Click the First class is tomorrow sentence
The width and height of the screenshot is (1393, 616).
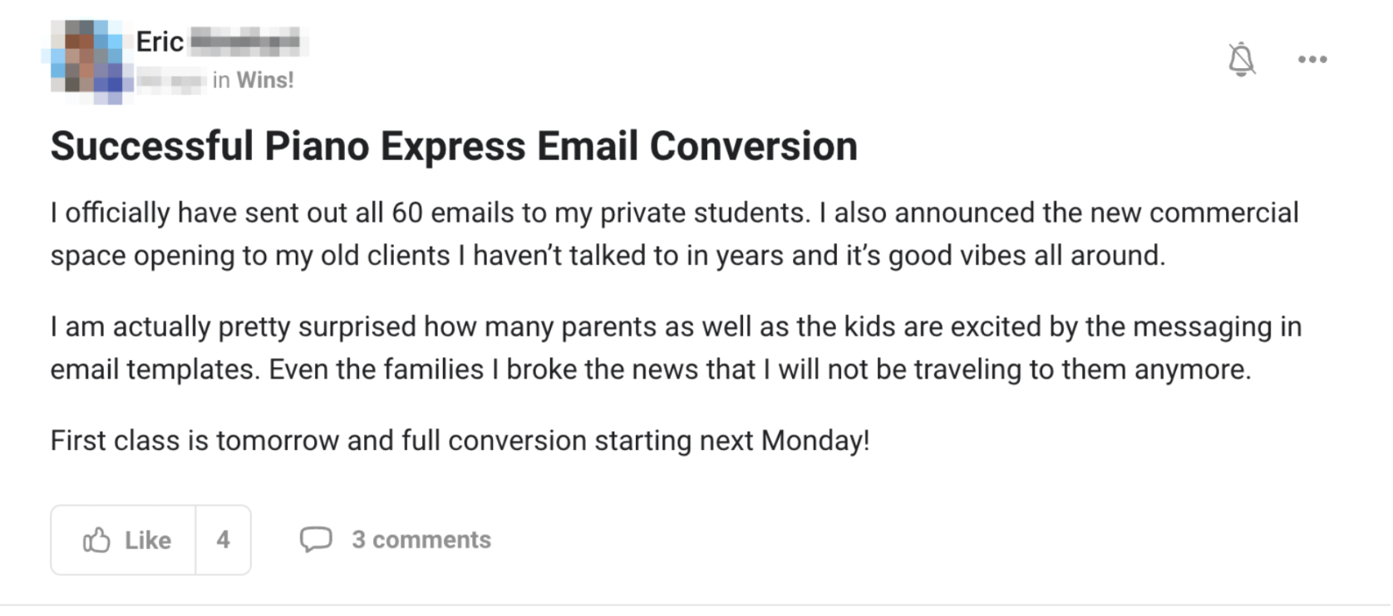460,440
